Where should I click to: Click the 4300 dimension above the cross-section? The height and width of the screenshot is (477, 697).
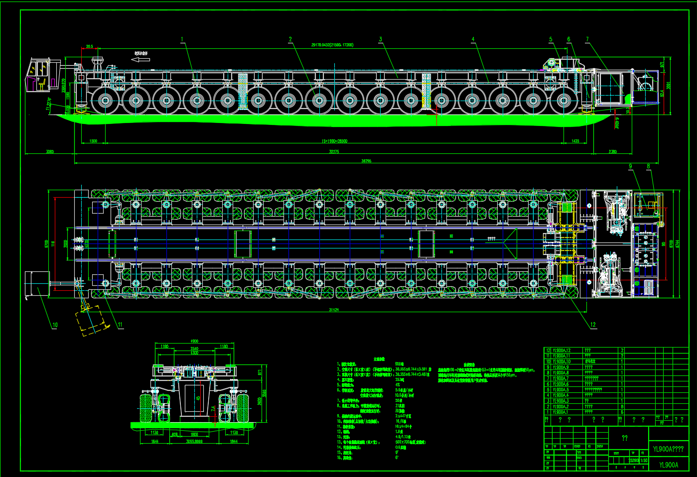pos(194,341)
